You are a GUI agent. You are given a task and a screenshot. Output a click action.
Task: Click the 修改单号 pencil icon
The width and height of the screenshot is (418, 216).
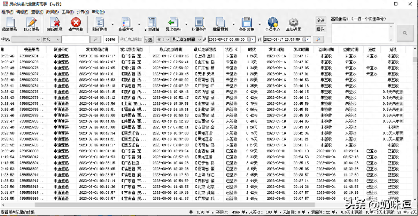point(31,23)
